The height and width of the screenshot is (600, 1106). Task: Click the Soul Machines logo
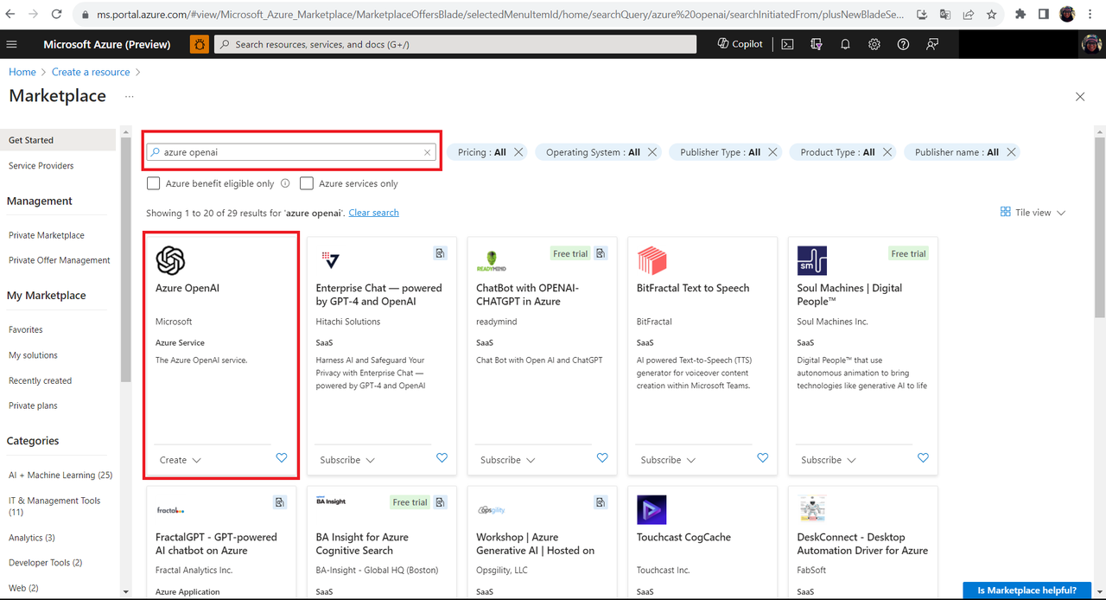[812, 260]
